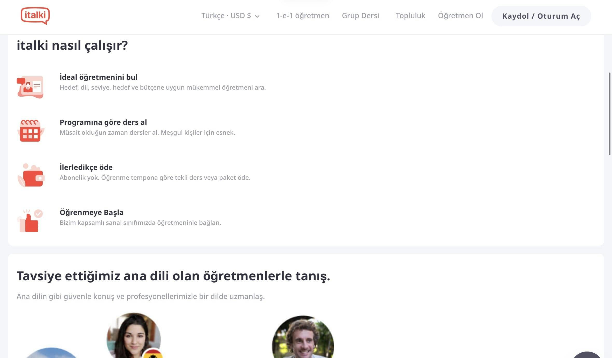Click the German flag badge on the teacher photo

click(153, 354)
